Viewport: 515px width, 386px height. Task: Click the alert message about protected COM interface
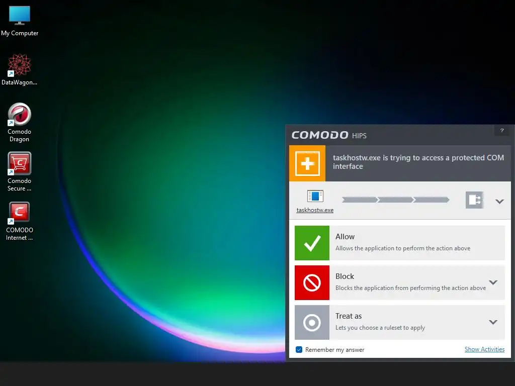418,162
